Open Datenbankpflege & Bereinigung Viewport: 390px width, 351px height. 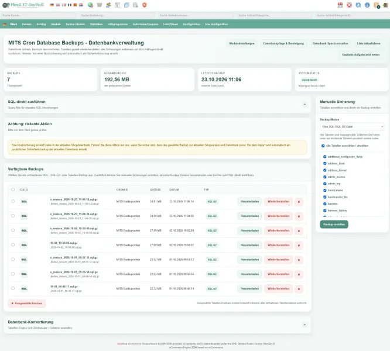tap(283, 43)
